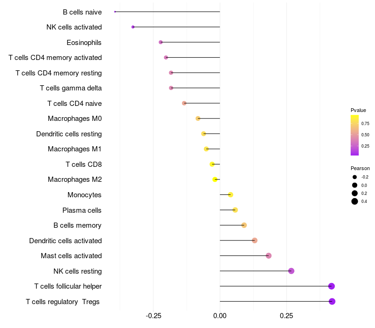375x328 pixels.
Task: Click the B cells naive data point
Action: 115,12
